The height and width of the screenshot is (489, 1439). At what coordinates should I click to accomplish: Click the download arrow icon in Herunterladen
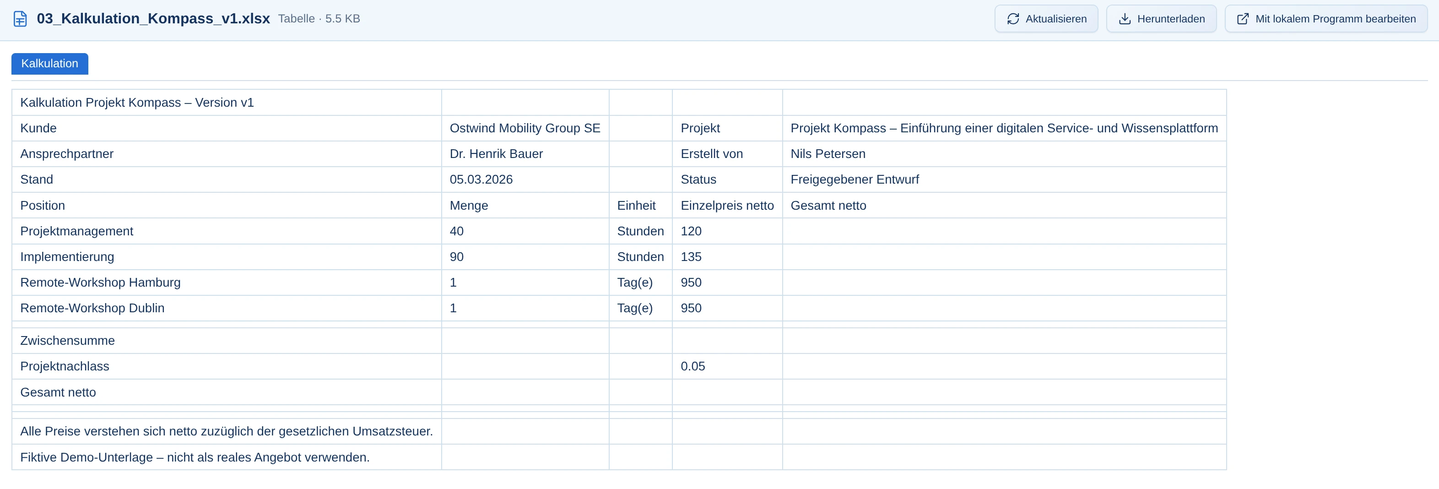1125,19
